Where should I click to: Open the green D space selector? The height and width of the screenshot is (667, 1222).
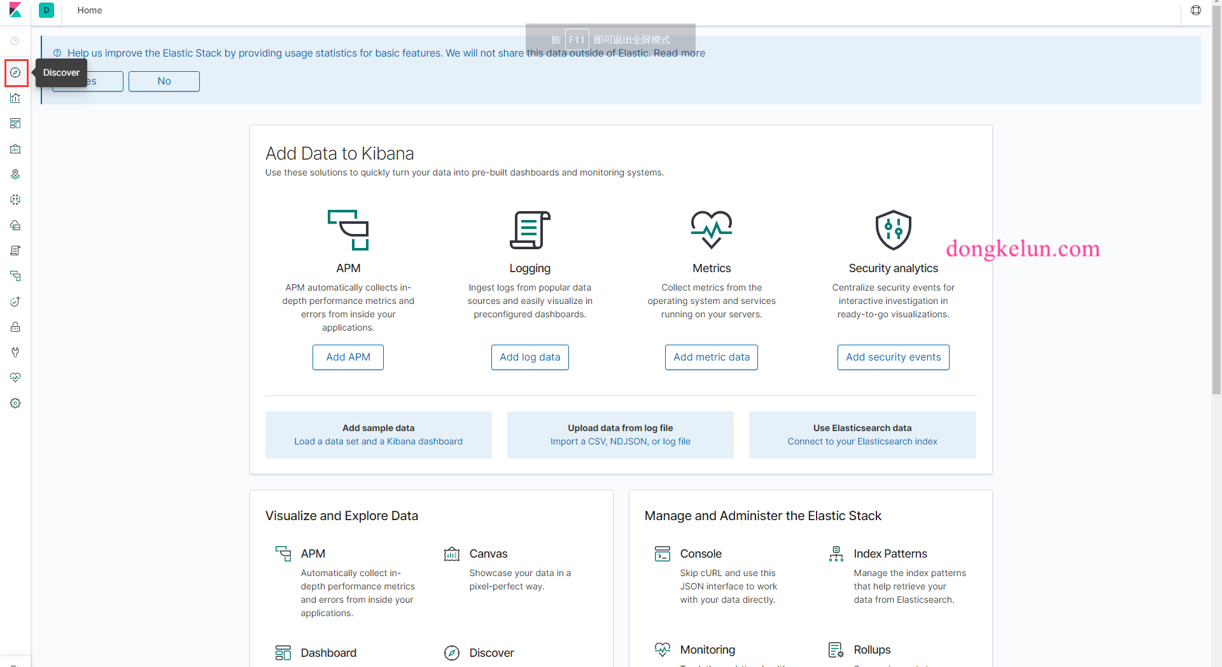46,10
